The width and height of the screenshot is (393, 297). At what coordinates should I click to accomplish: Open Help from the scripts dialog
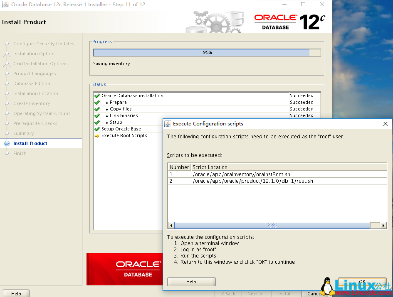(191, 281)
